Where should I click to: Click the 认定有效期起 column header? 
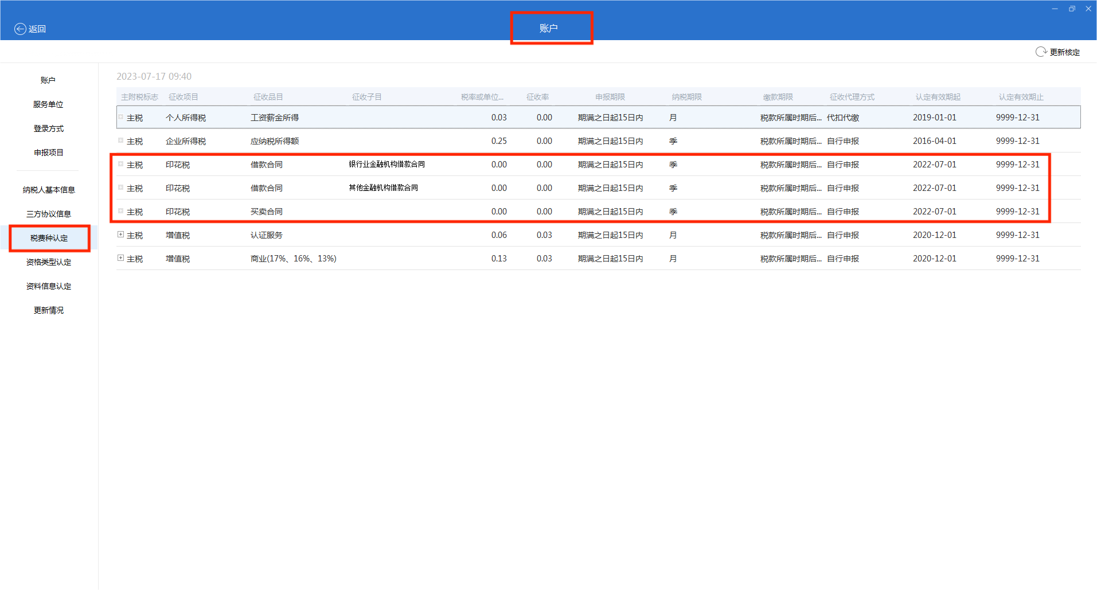(938, 97)
